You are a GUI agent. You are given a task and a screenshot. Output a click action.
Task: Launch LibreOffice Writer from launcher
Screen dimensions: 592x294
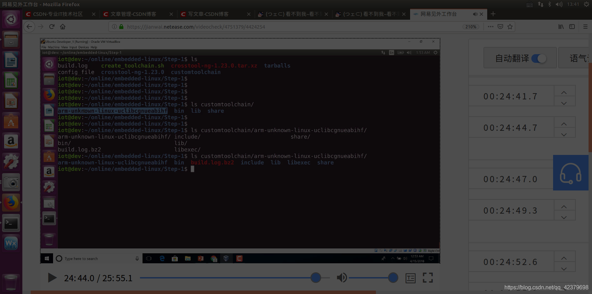11,60
